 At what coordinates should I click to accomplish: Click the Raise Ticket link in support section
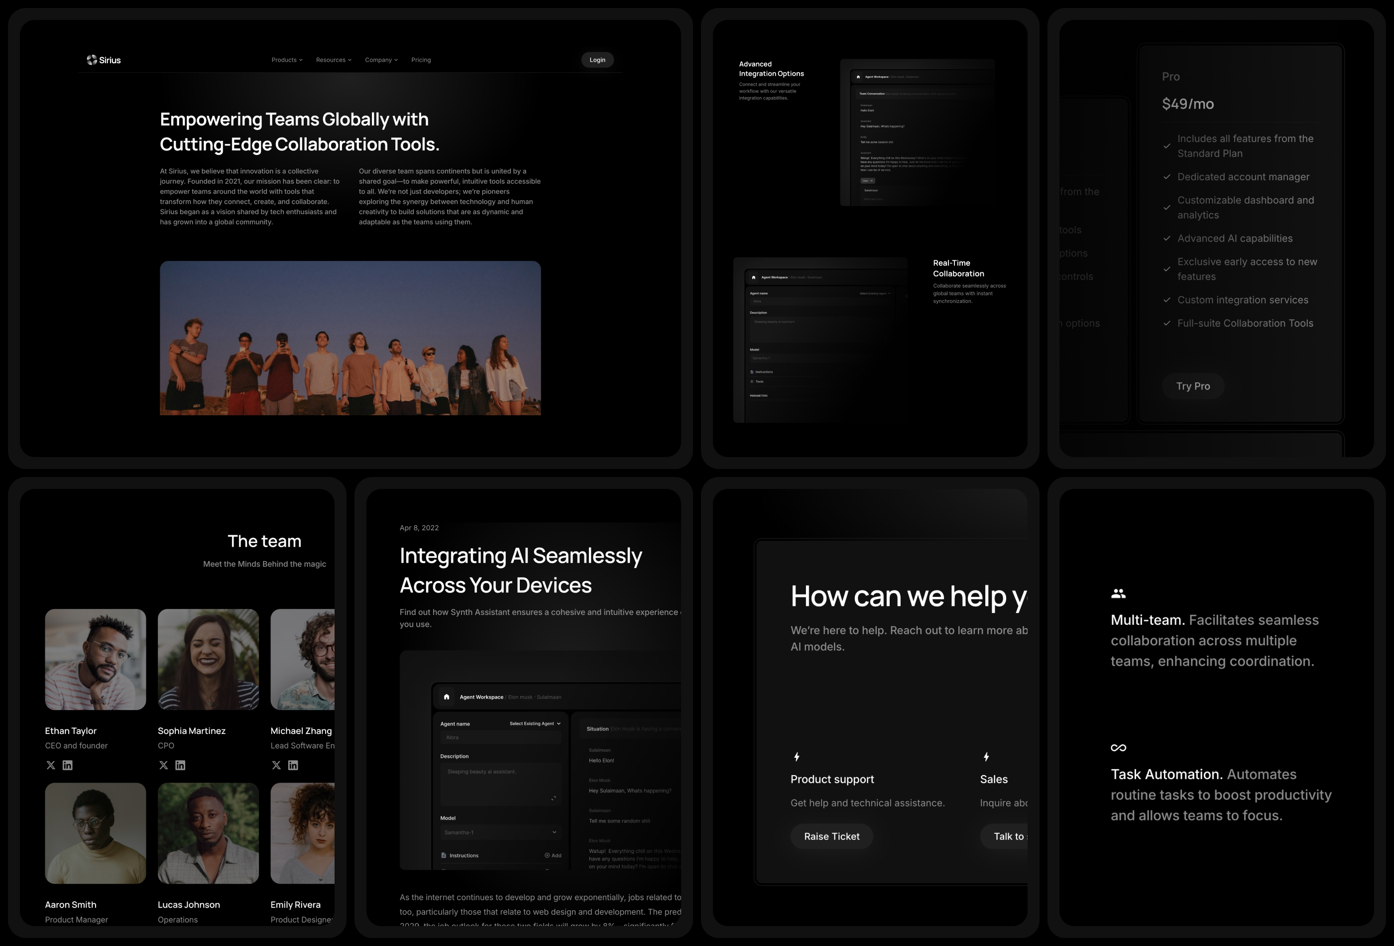pos(832,836)
